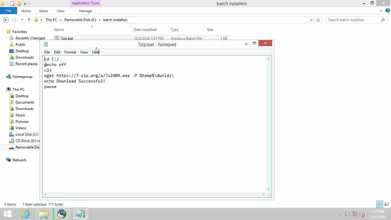Image resolution: width=391 pixels, height=220 pixels.
Task: Select Network in the navigation pane
Action: pyautogui.click(x=19, y=160)
